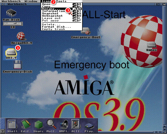Click Format disk... menu entry
167x134 pixels.
tap(56, 27)
